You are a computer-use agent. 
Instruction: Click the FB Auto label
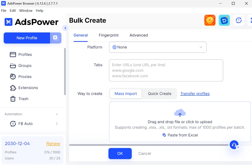tap(25, 124)
